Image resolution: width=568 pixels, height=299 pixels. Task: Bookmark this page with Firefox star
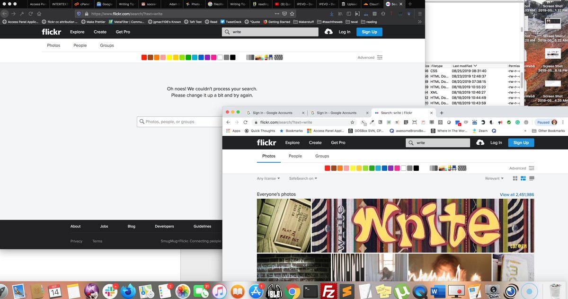click(293, 14)
